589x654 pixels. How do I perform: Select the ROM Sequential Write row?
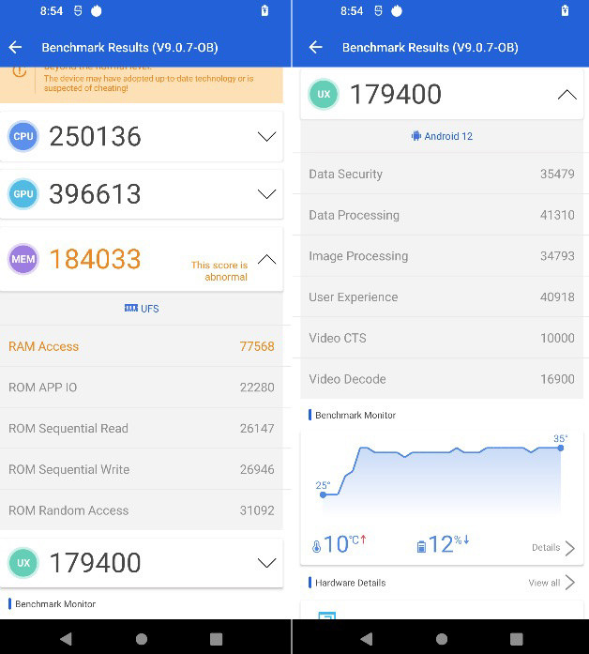[x=142, y=469]
